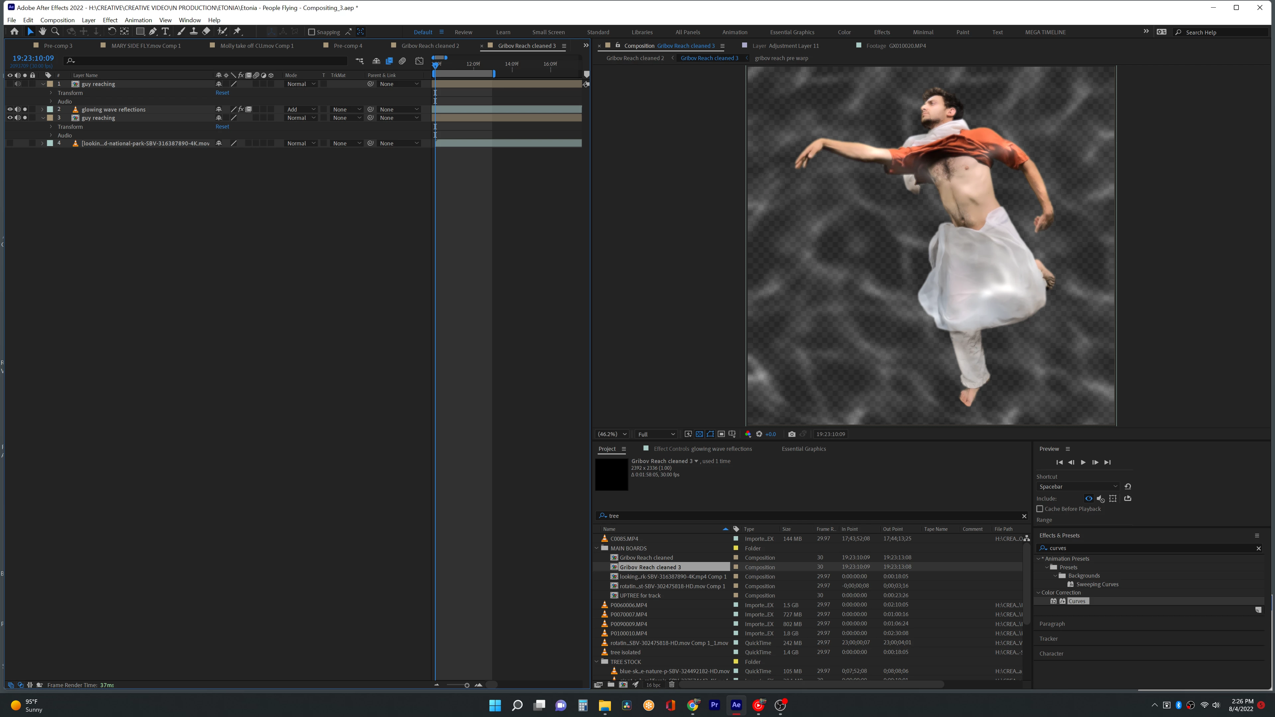The height and width of the screenshot is (717, 1275).
Task: Select the Clone Stamp tool
Action: (x=194, y=32)
